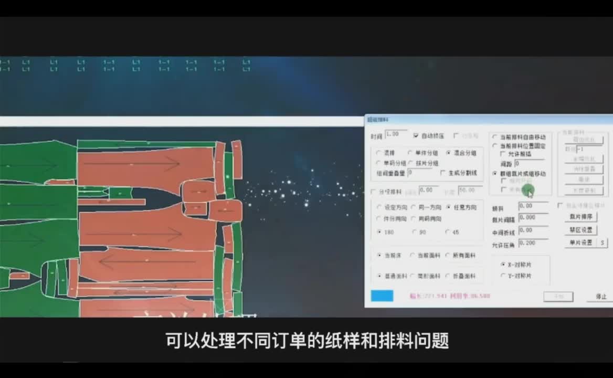Viewport: 613px width, 378px height.
Task: Choose the 折叠面料 fabric type
Action: 447,276
